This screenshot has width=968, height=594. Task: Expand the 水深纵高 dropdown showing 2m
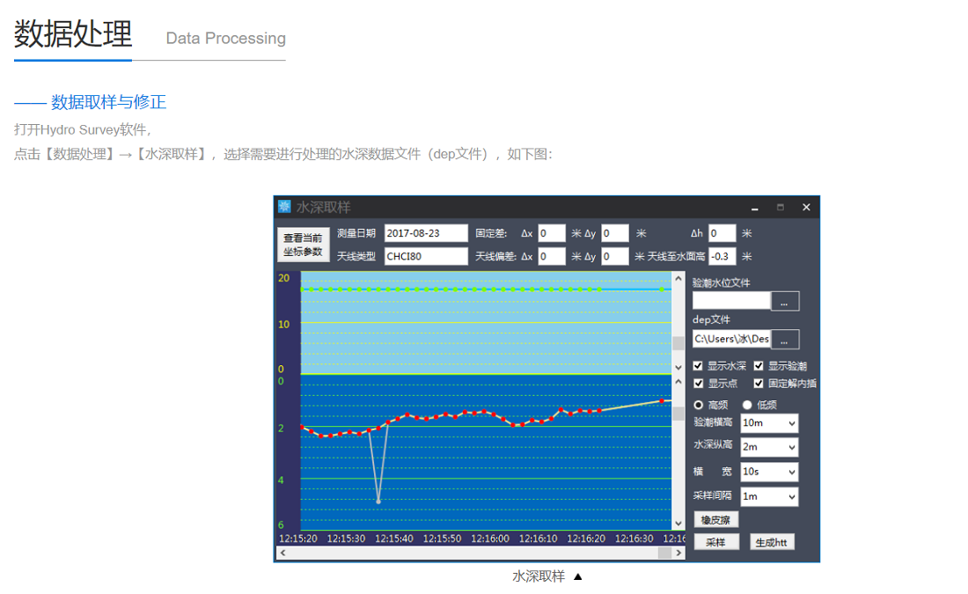[768, 447]
